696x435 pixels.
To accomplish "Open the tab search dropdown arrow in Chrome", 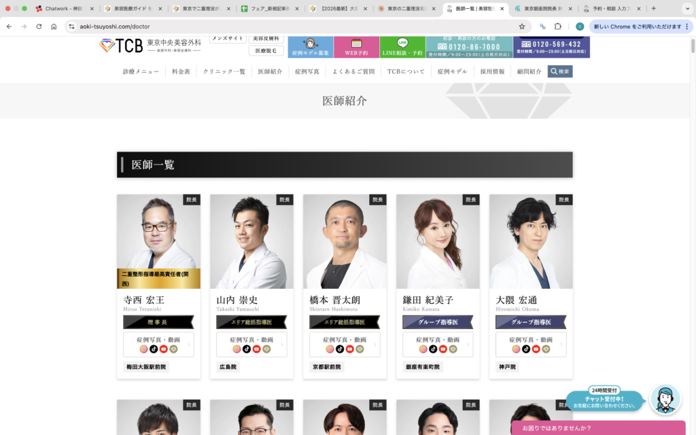I will [686, 9].
